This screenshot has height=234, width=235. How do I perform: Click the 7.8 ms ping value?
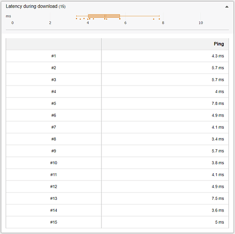[x=218, y=103]
